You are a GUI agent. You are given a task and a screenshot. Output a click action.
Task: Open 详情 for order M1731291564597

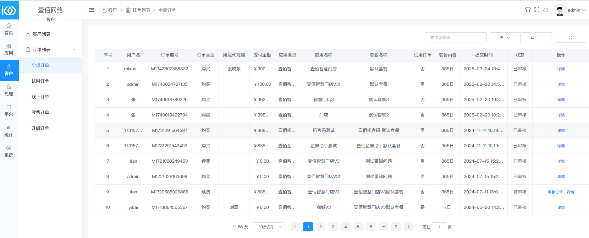click(561, 131)
